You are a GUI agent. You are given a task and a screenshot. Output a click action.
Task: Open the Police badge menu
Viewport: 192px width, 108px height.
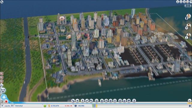pyautogui.click(x=115, y=101)
